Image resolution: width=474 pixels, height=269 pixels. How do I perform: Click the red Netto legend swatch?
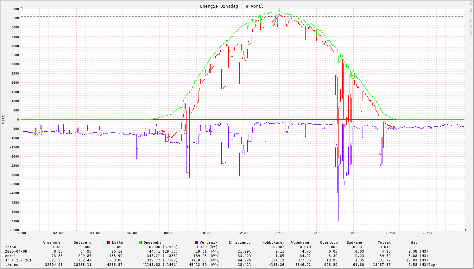(109, 242)
